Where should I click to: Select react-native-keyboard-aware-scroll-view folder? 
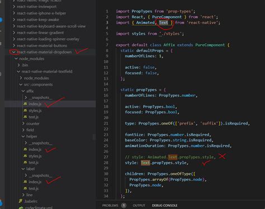51,26
